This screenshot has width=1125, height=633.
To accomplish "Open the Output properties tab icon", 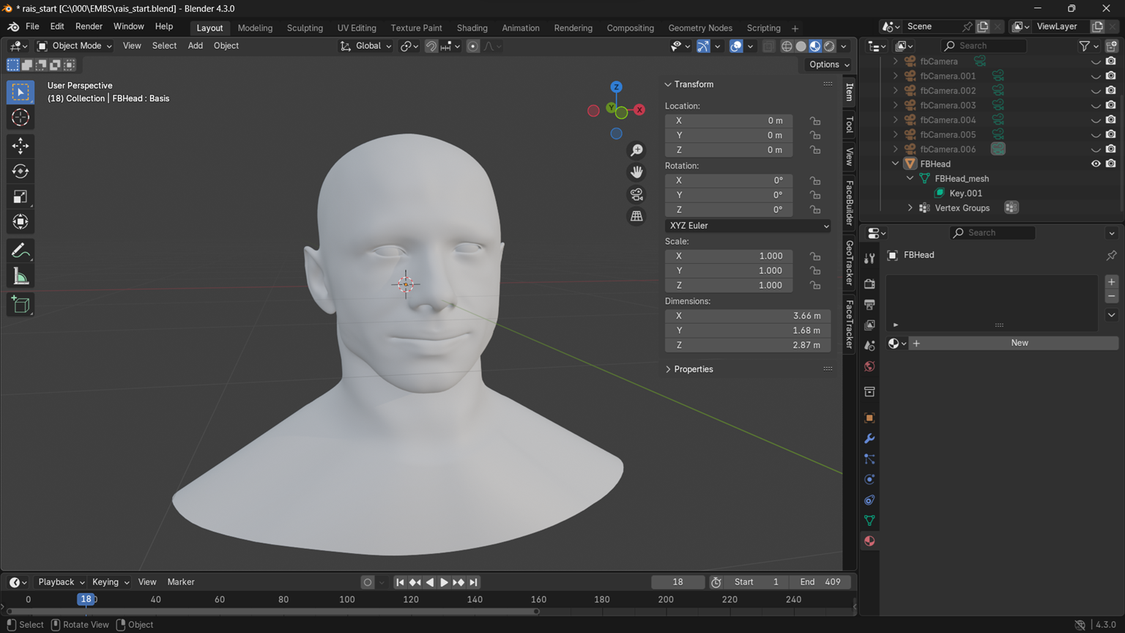I will [x=869, y=304].
